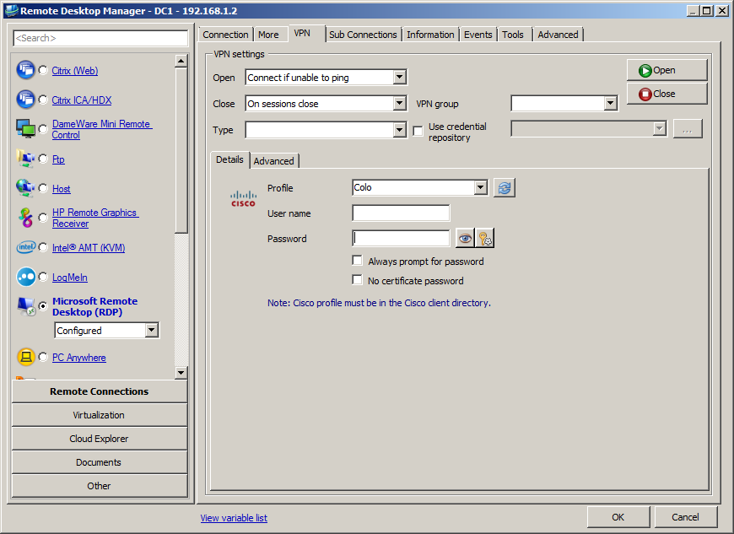Viewport: 734px width, 534px height.
Task: Show the Cloud Explorer category
Action: pyautogui.click(x=99, y=439)
